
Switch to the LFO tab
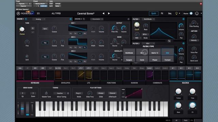pyautogui.click(x=89, y=83)
